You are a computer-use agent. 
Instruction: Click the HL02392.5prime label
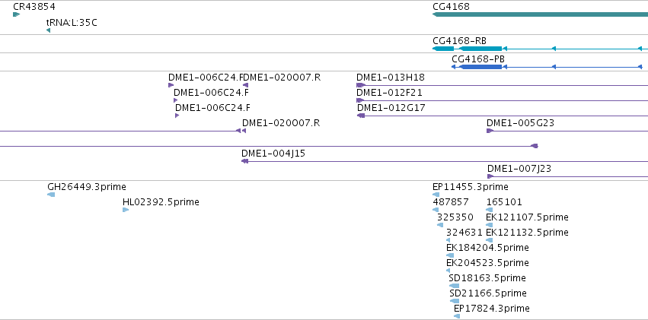click(x=161, y=202)
